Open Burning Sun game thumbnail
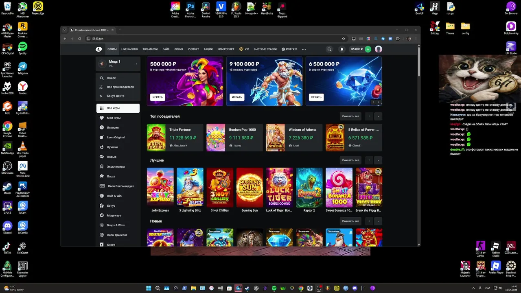Viewport: 521px width, 293px height. point(250,188)
